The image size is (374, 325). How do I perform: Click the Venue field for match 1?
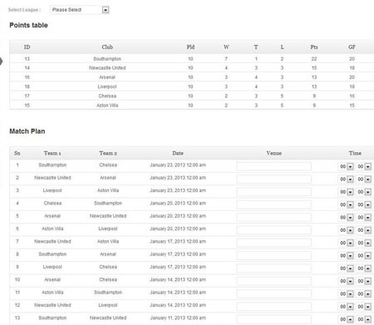[x=273, y=166]
